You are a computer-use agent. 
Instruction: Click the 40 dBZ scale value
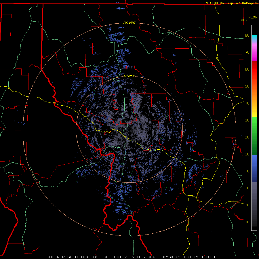pyautogui.click(x=247, y=103)
